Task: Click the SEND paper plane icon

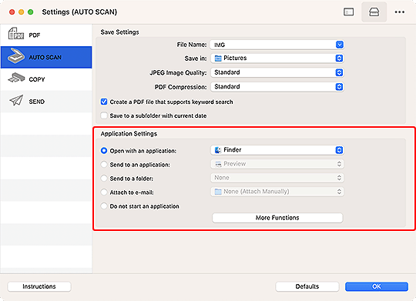Action: 16,101
